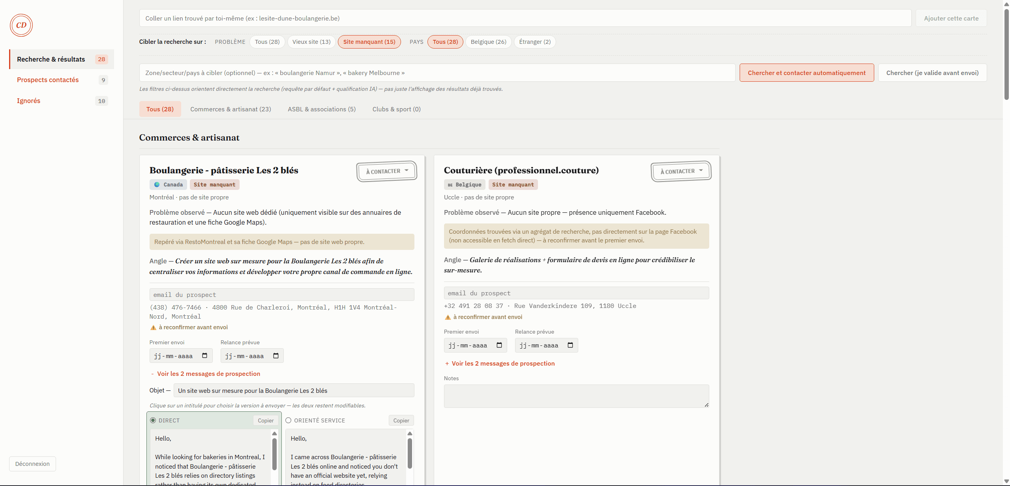The height and width of the screenshot is (486, 1010).
Task: Click the Déconnexion button
Action: (32, 464)
